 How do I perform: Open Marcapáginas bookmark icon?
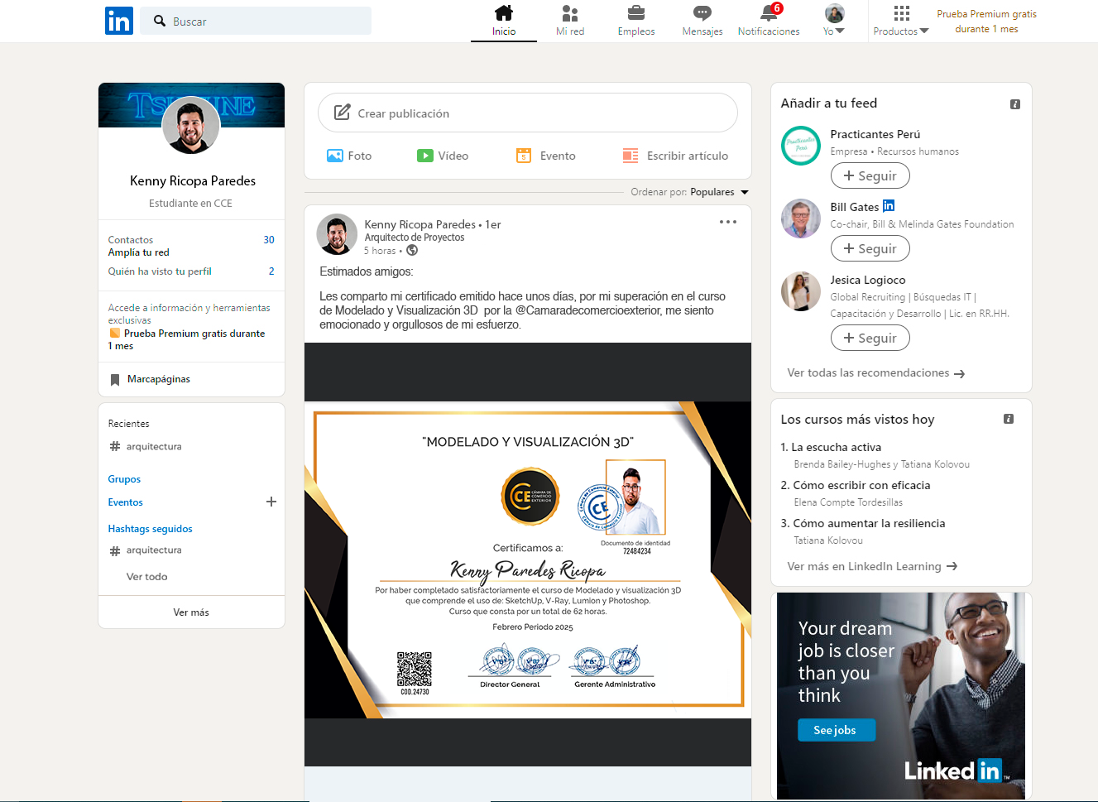pyautogui.click(x=115, y=380)
